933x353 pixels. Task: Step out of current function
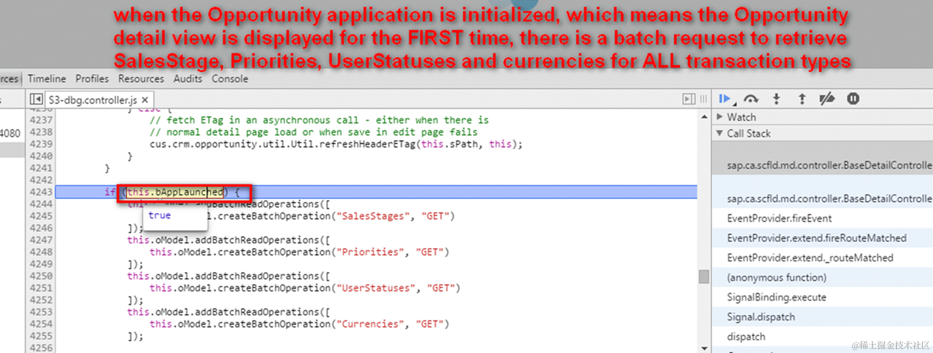[802, 99]
